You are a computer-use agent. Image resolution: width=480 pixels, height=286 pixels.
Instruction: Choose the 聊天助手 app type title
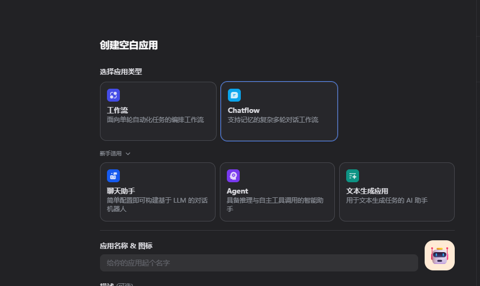(x=121, y=191)
